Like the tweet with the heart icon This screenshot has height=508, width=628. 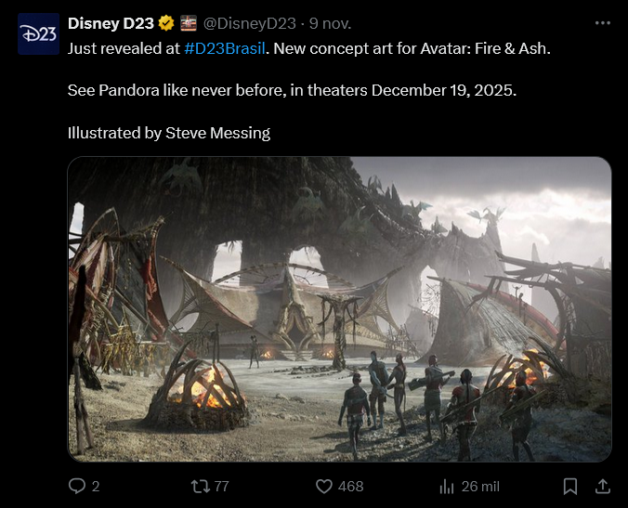point(324,486)
